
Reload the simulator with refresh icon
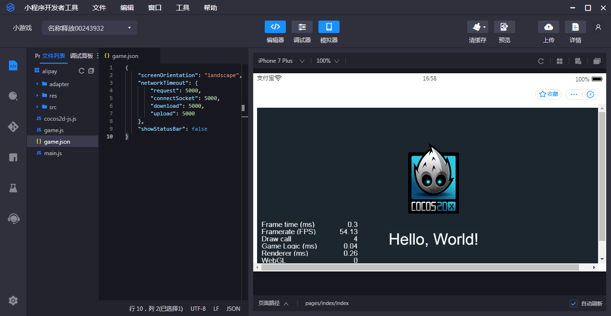point(541,61)
